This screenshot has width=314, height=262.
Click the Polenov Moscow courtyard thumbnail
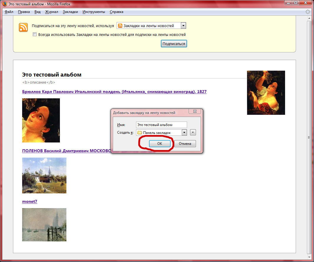click(44, 175)
